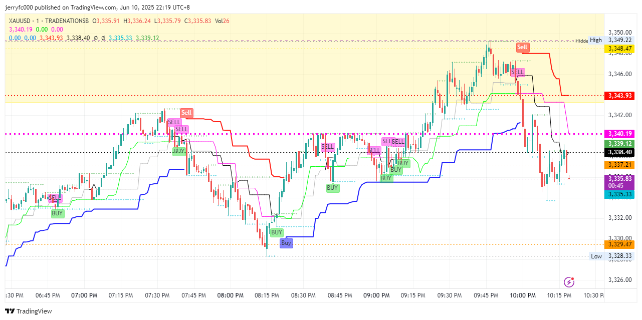Screen dimensions: 642x320
Task: Click the green BUY label below 08:45 PM candles
Action: click(332, 188)
